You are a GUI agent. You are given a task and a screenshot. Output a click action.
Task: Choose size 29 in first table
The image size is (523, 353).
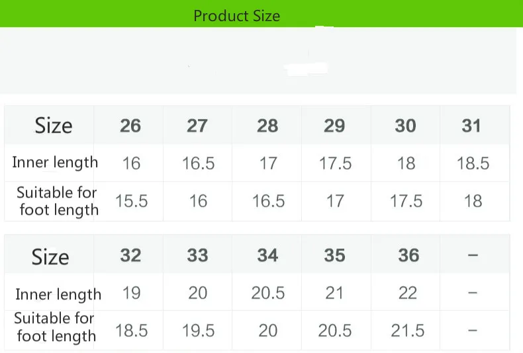[x=334, y=126]
